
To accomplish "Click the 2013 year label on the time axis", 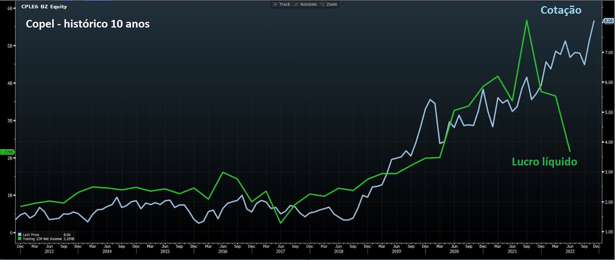I will click(50, 251).
